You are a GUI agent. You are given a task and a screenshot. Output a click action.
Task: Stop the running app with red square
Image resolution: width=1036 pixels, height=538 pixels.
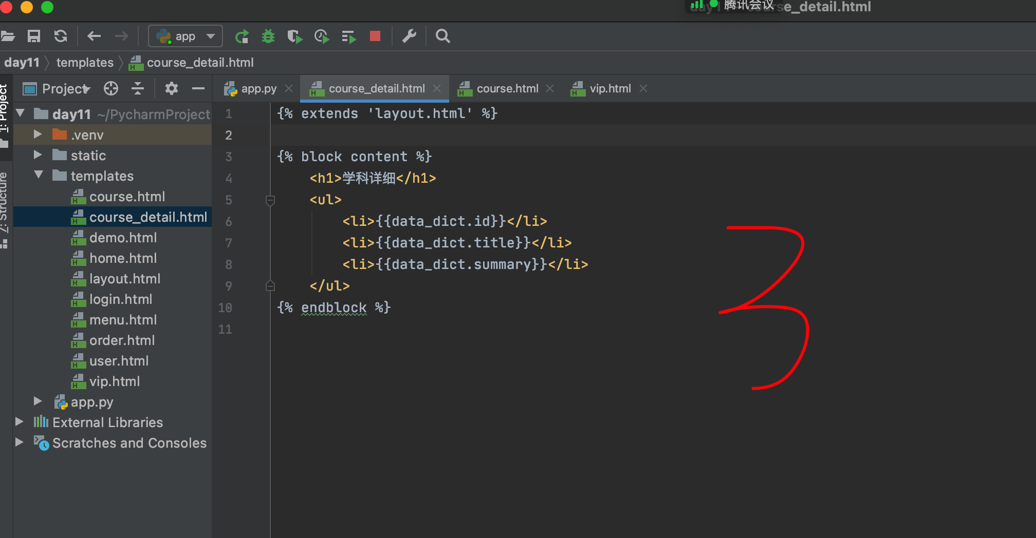point(375,36)
